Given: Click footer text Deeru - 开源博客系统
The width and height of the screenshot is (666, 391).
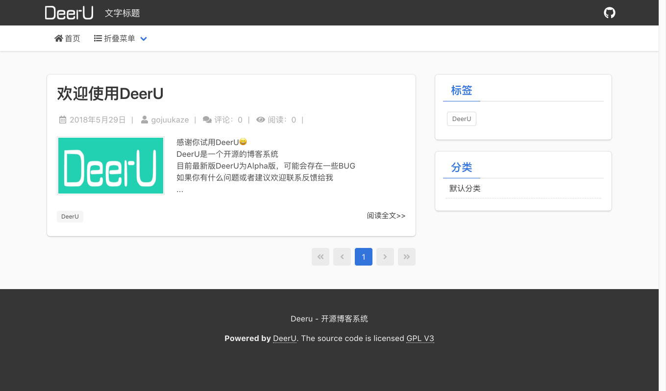Looking at the screenshot, I should (x=329, y=318).
